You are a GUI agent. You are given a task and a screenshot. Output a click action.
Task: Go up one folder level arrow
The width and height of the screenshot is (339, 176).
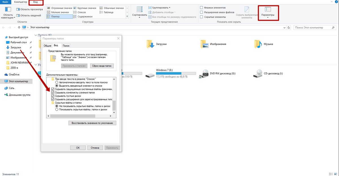[x=19, y=28]
